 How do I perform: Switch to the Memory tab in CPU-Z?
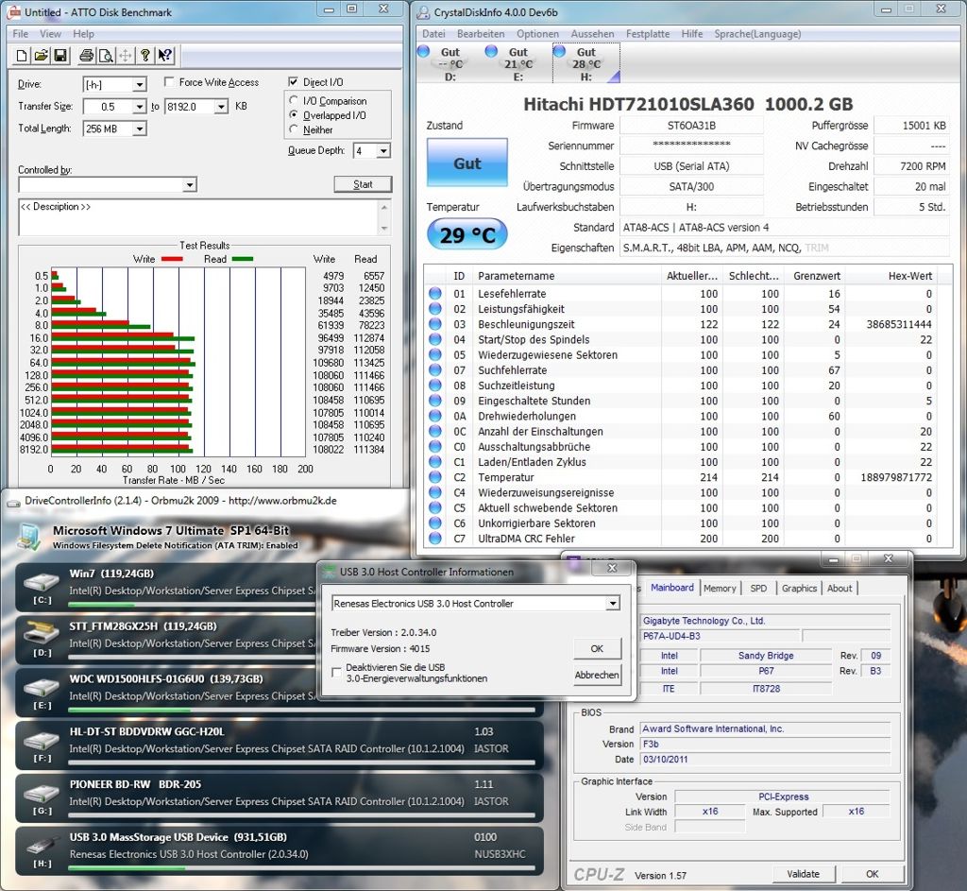click(x=719, y=588)
